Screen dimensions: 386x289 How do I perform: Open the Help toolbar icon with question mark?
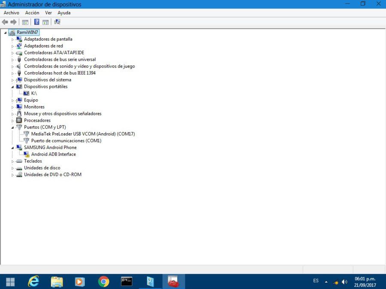(x=37, y=22)
